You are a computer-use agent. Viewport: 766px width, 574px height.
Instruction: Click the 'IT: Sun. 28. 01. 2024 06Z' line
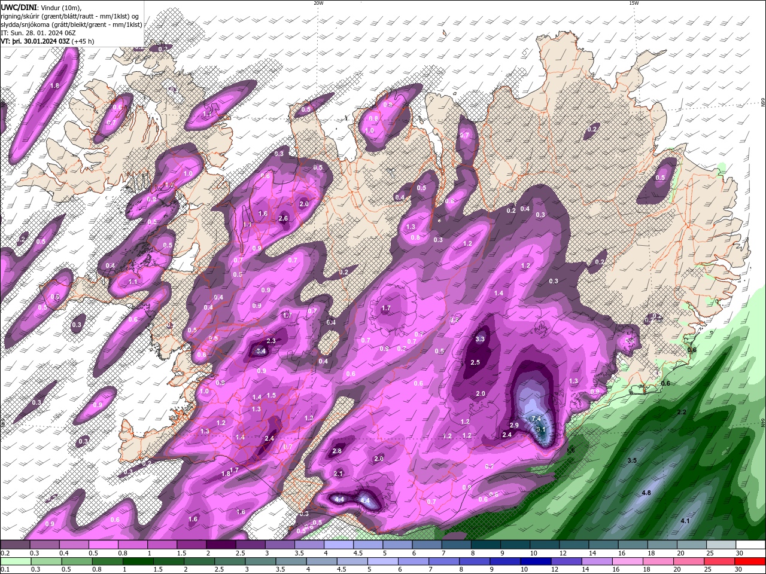37,33
